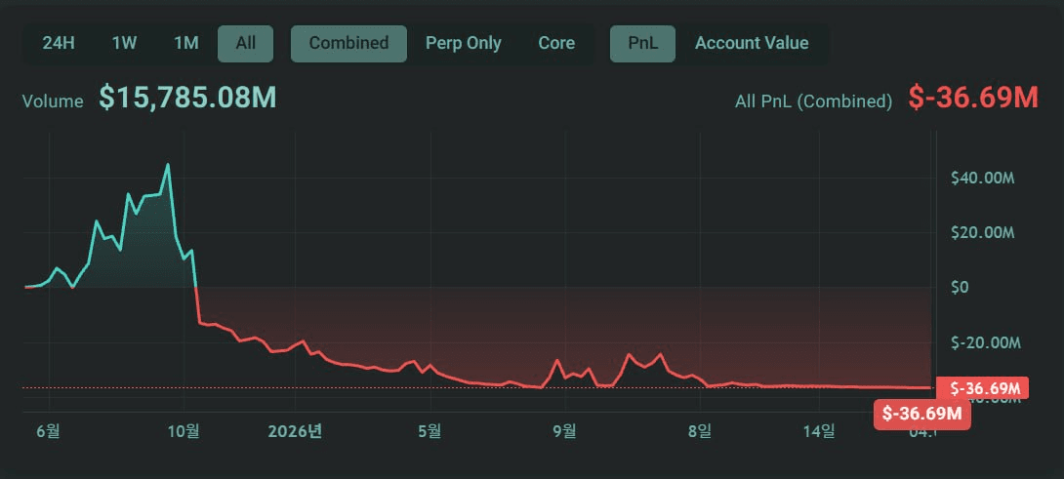Image resolution: width=1064 pixels, height=479 pixels.
Task: Select the 24H time range
Action: point(59,44)
